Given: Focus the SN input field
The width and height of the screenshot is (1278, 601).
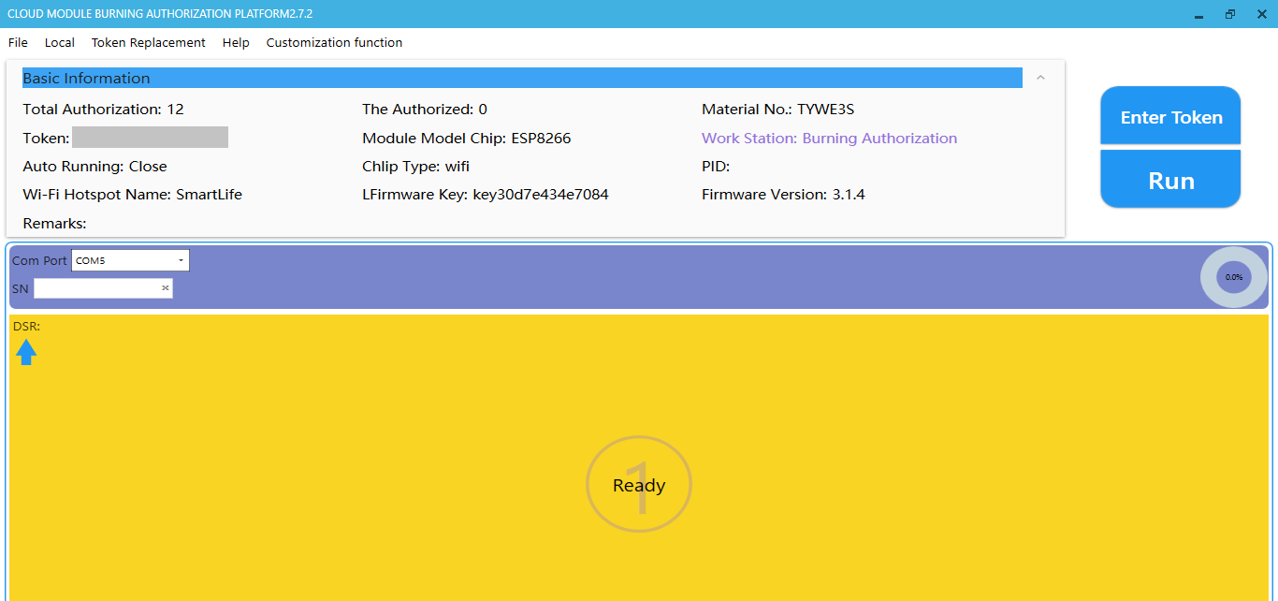Looking at the screenshot, I should point(95,288).
